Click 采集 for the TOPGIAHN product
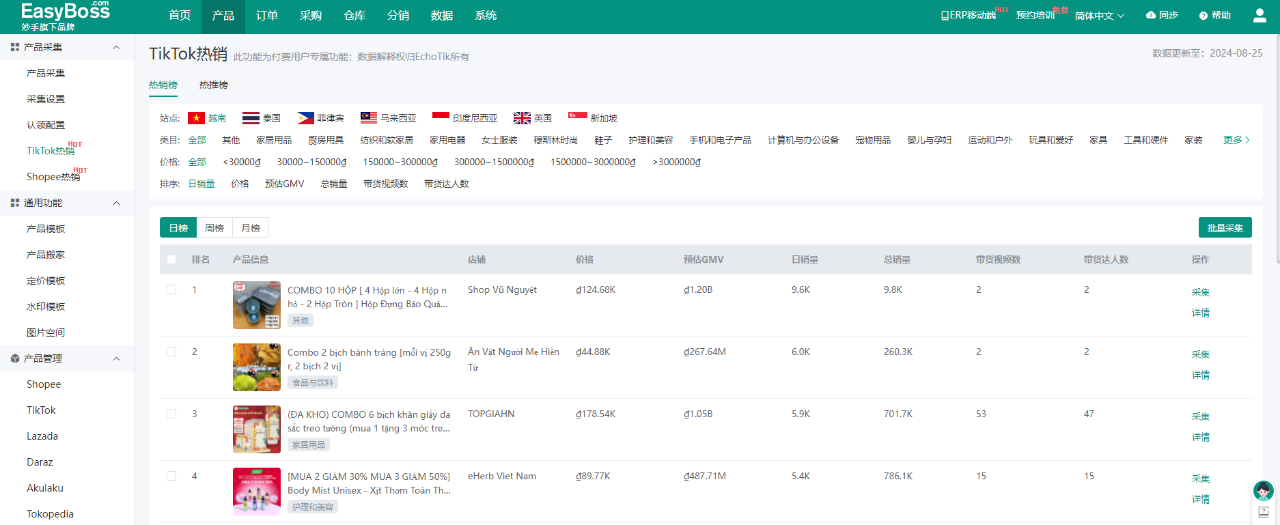1280x525 pixels. click(x=1200, y=416)
